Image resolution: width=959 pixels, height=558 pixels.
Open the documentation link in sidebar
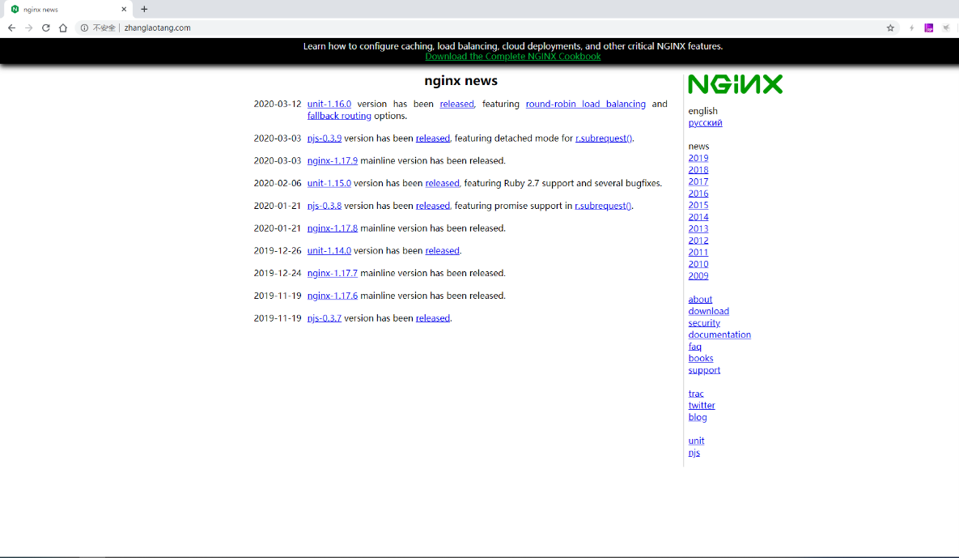(x=719, y=334)
